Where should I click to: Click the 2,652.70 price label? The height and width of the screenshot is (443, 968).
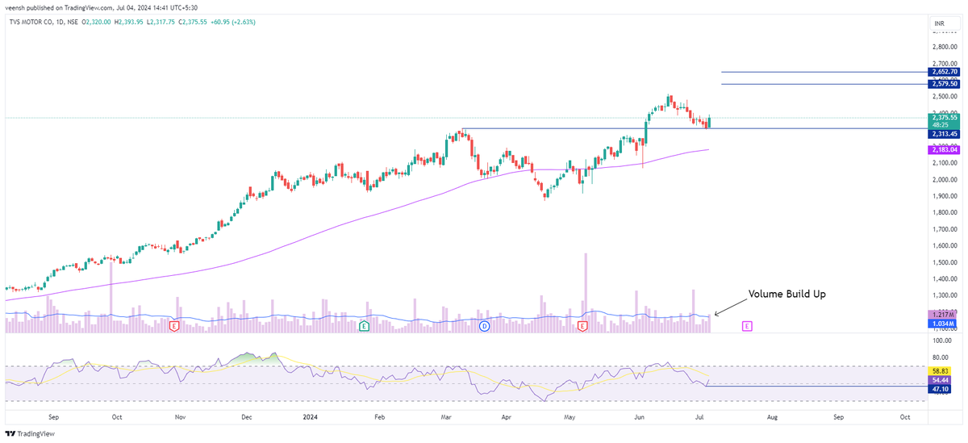[x=945, y=72]
